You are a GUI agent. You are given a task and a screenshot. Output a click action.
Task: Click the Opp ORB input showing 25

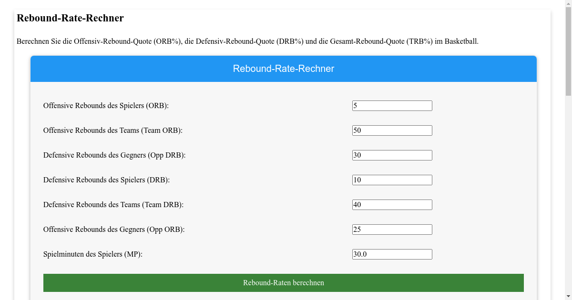click(x=392, y=229)
